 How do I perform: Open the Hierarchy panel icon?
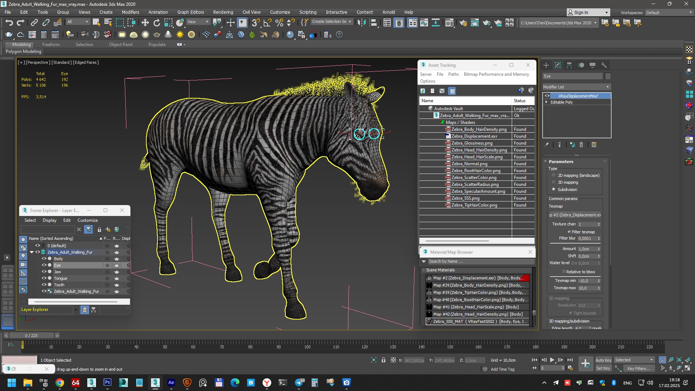click(569, 65)
